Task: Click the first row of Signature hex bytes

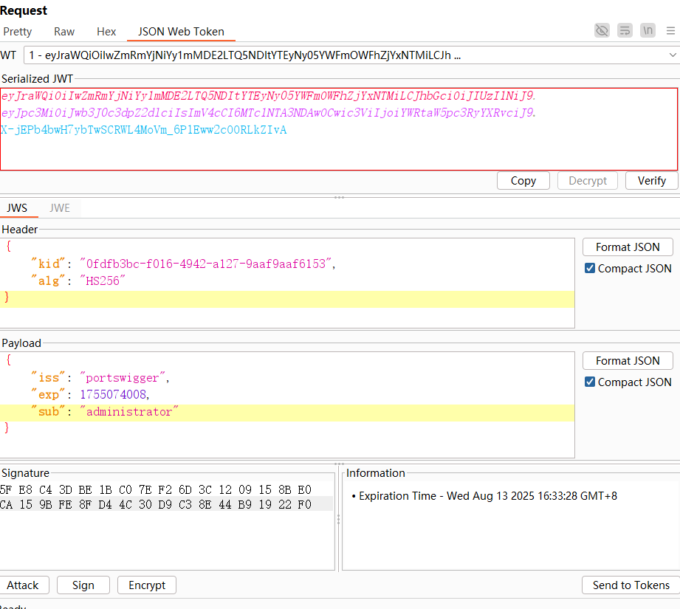Action: pyautogui.click(x=156, y=490)
